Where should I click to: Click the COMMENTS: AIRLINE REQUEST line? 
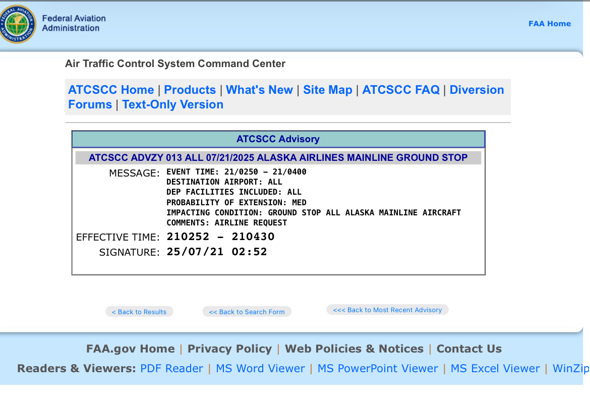pyautogui.click(x=227, y=223)
